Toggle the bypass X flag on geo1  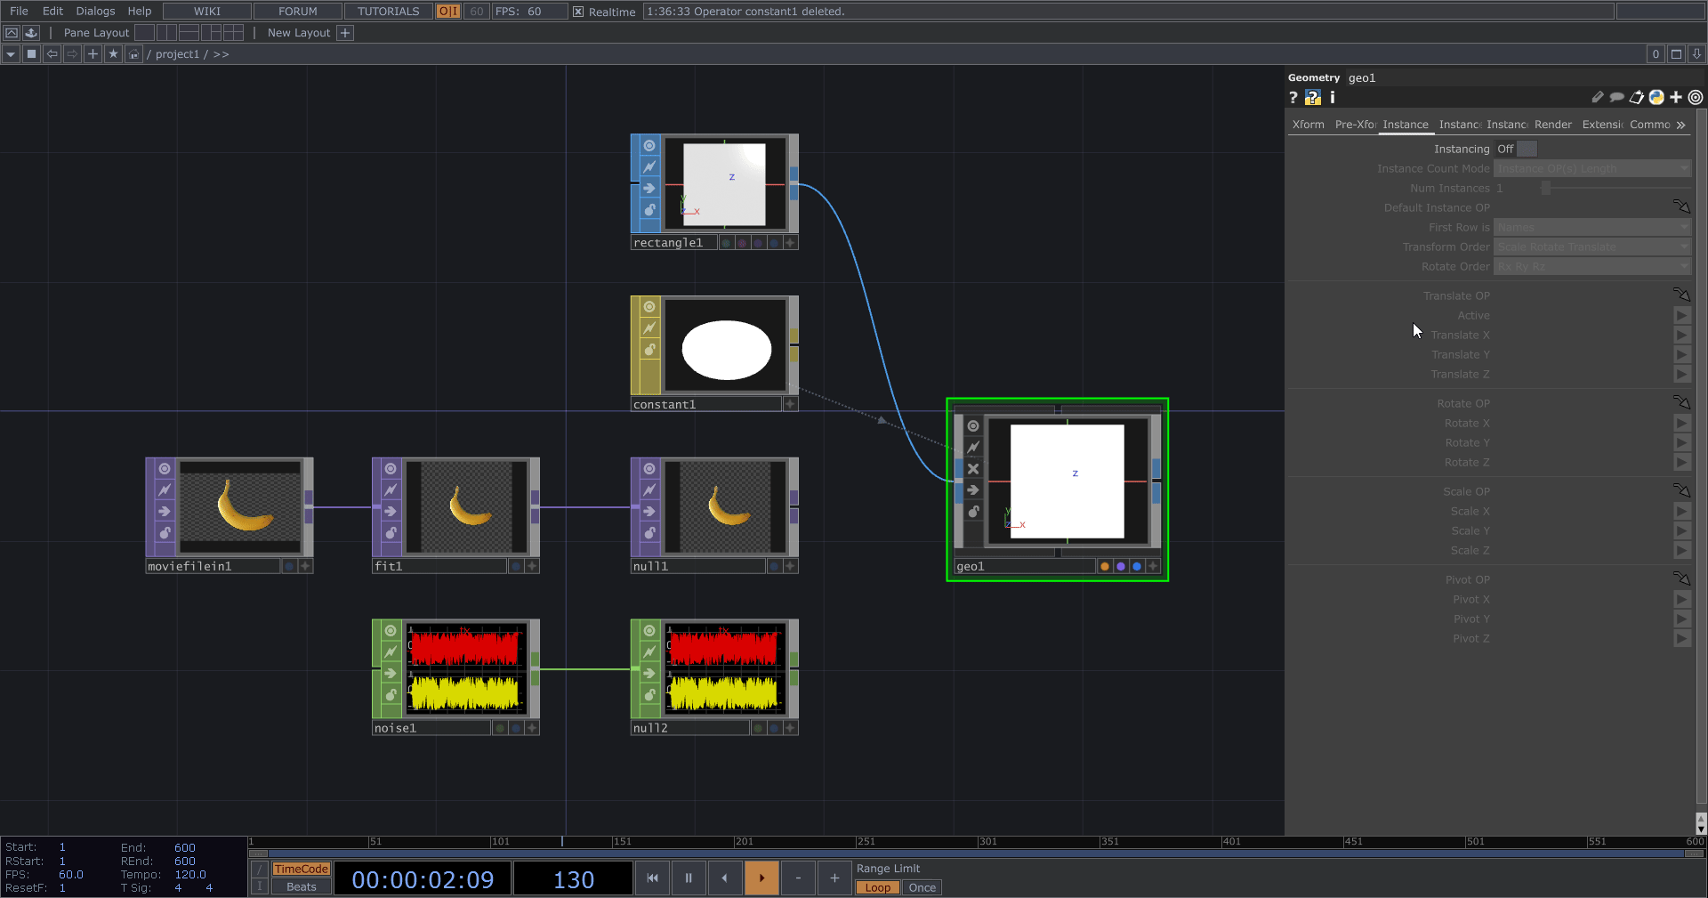973,469
